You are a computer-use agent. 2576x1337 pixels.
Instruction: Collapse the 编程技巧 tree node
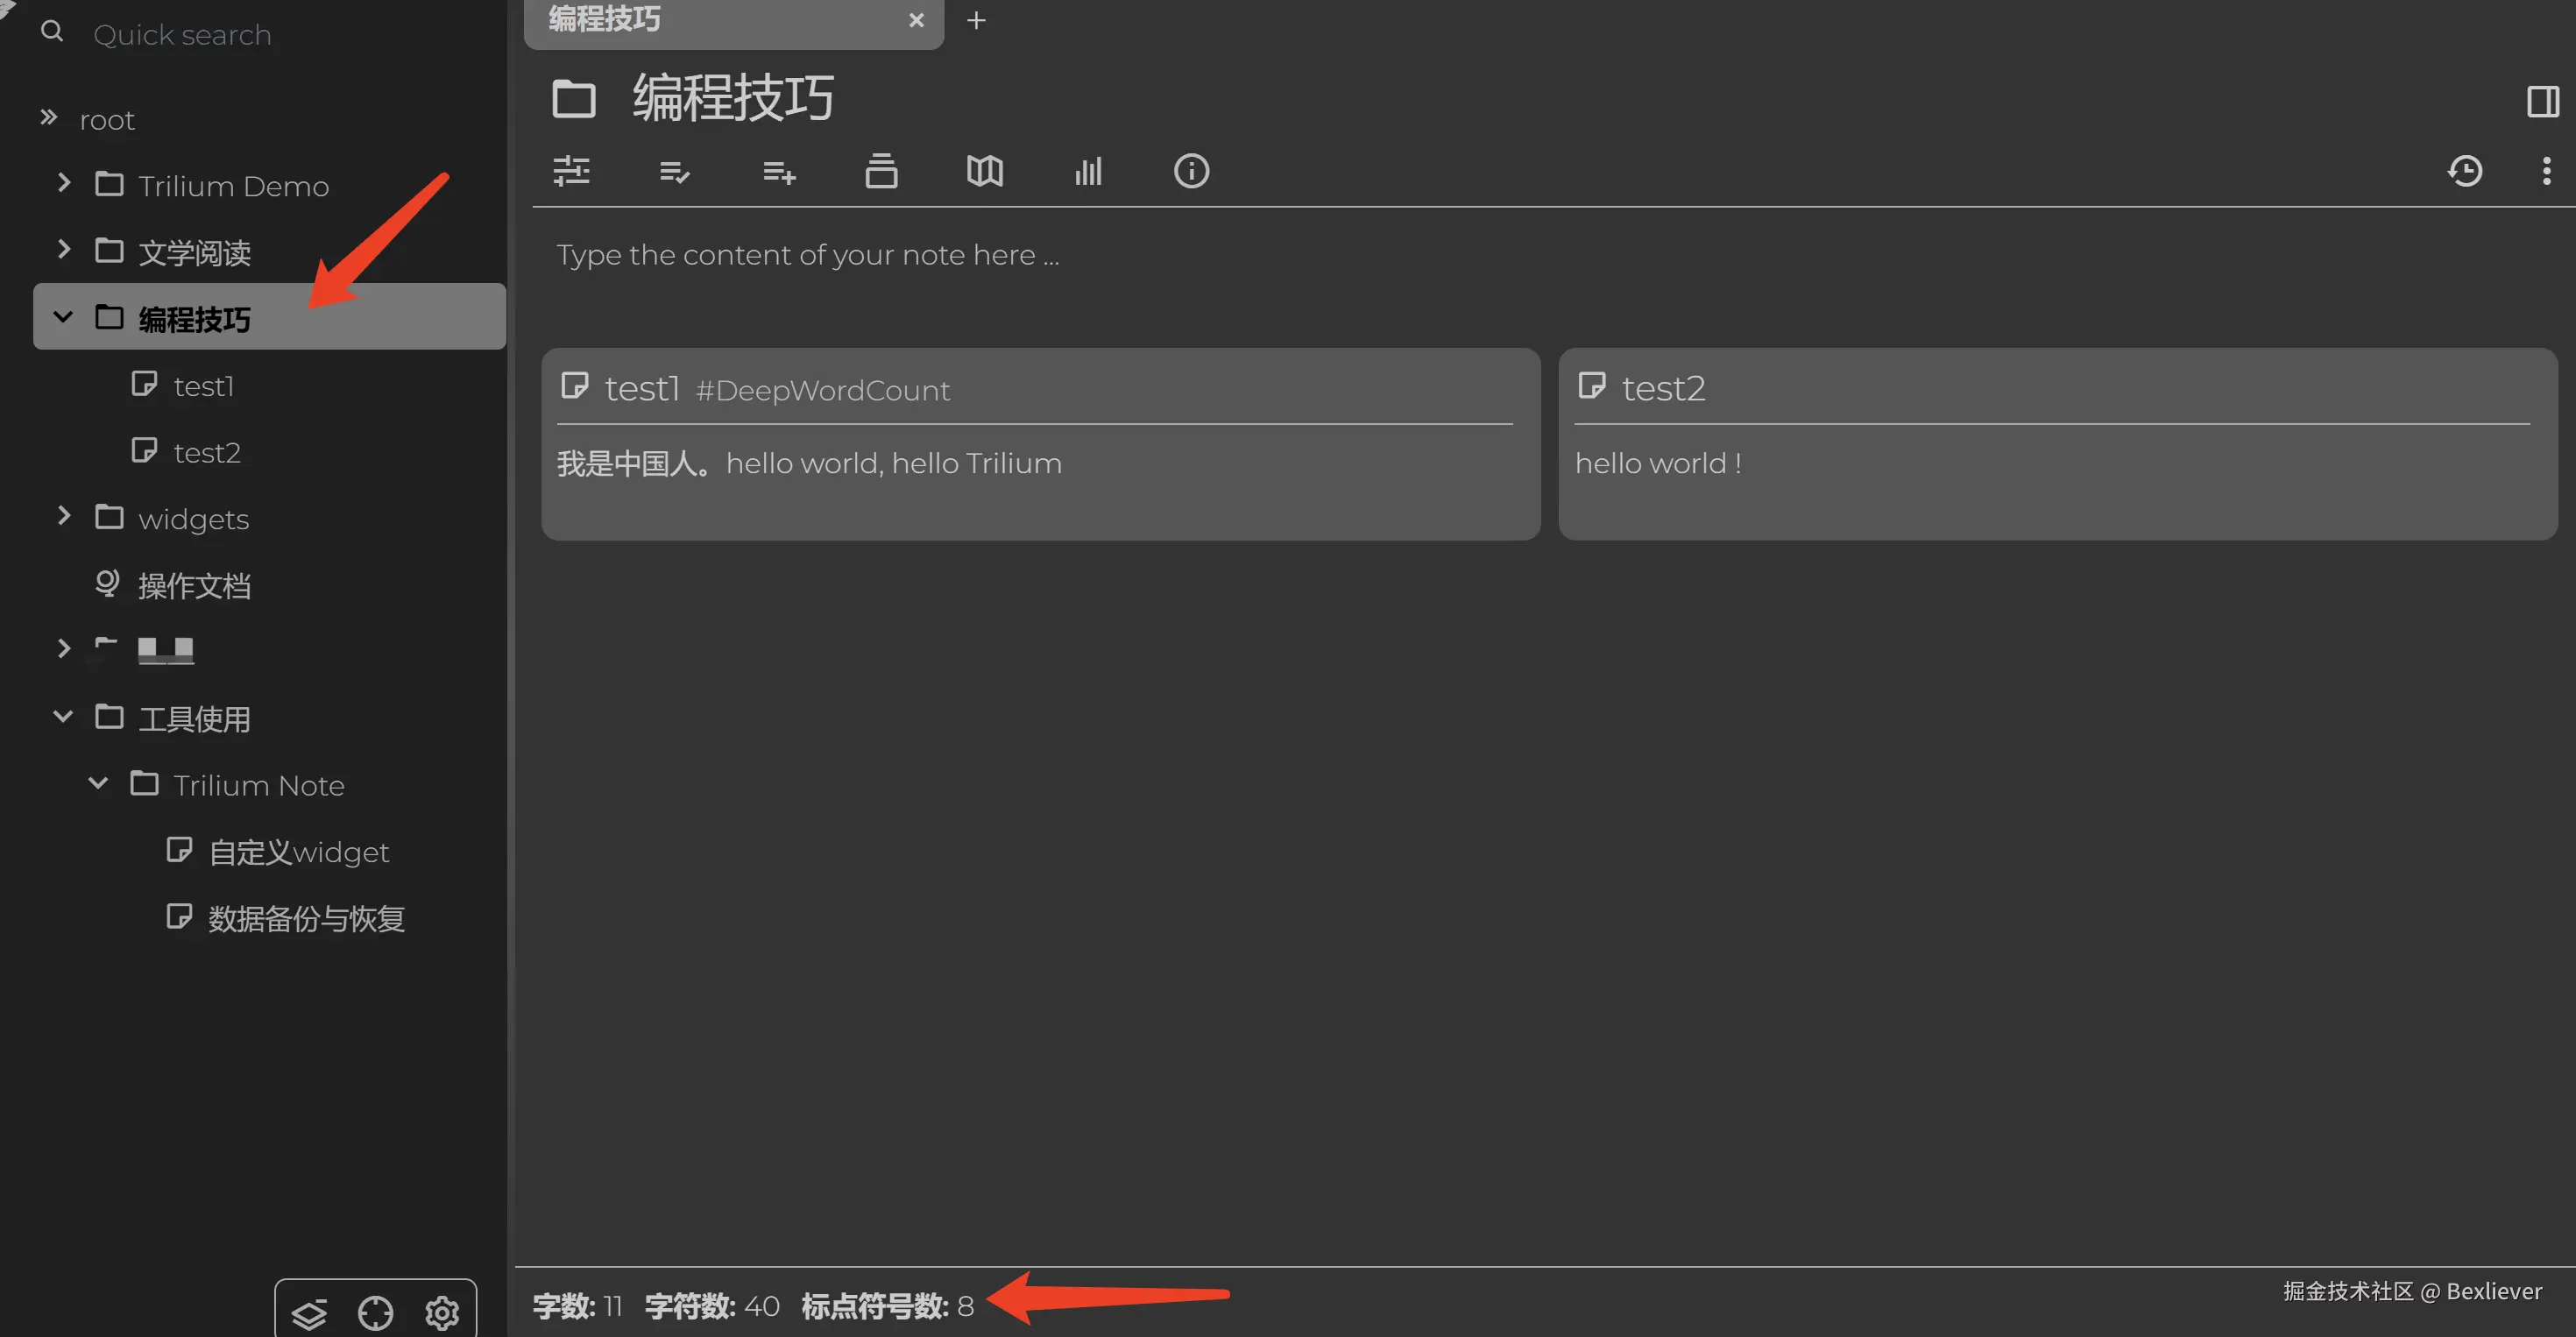pos(63,318)
